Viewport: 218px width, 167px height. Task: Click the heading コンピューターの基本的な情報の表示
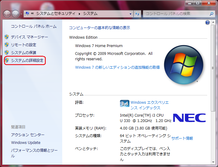click(100, 28)
